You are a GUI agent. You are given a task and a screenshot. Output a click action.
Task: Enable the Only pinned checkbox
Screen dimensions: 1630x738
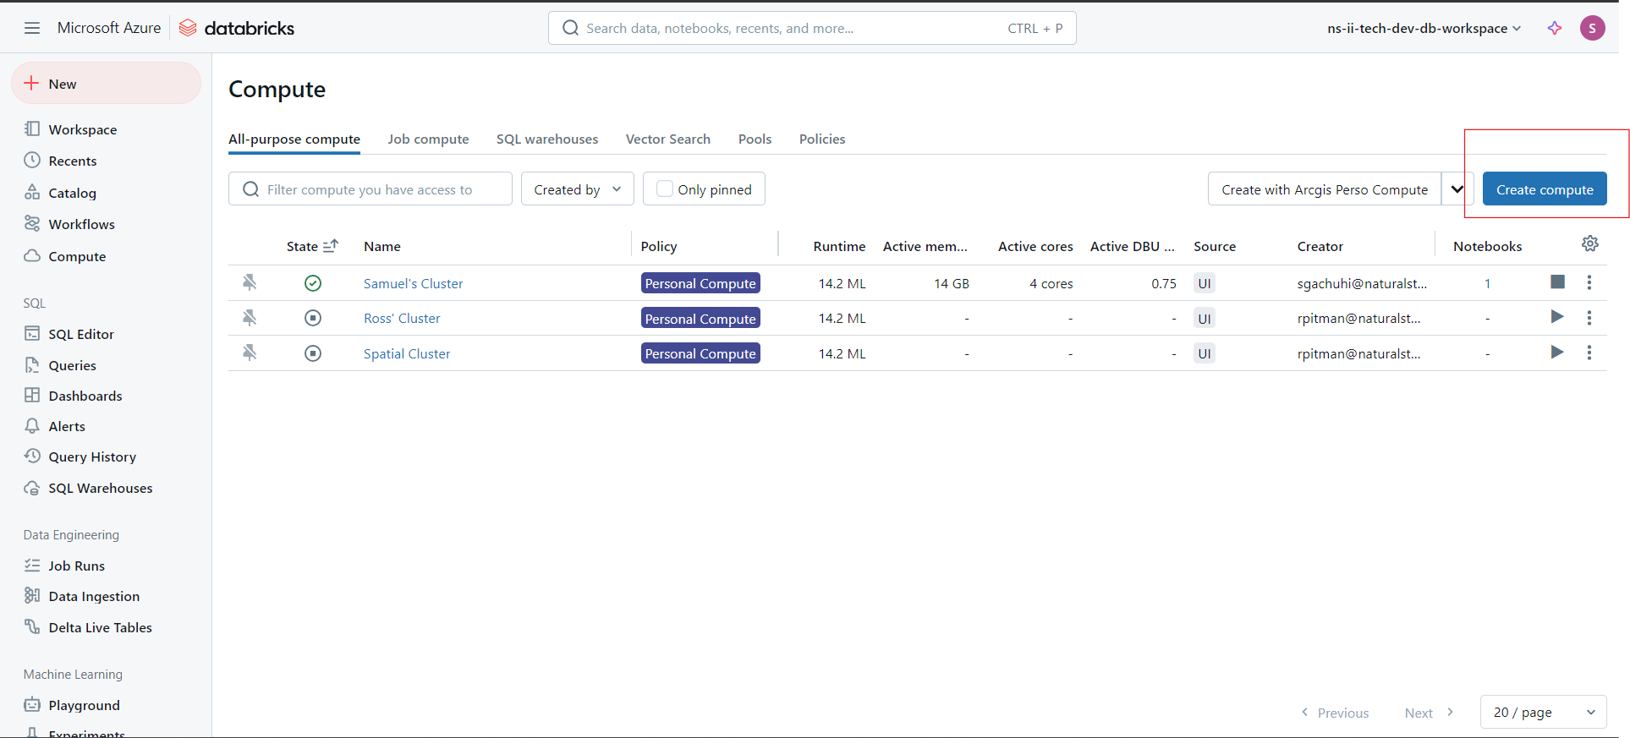(x=665, y=189)
